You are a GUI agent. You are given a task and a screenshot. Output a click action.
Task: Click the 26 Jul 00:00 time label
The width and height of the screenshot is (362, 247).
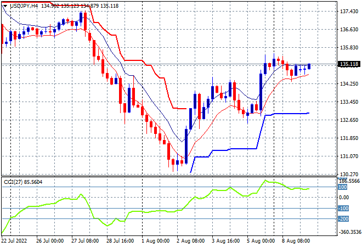coord(50,241)
